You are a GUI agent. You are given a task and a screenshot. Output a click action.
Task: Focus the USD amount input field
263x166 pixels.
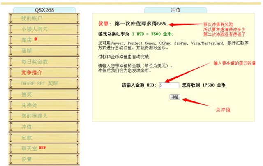click(x=169, y=85)
